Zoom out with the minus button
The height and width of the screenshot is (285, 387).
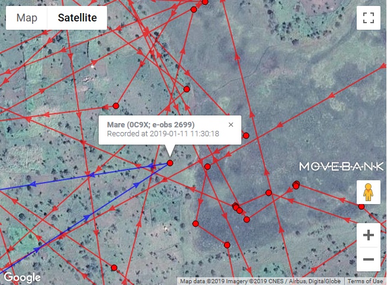pos(369,259)
